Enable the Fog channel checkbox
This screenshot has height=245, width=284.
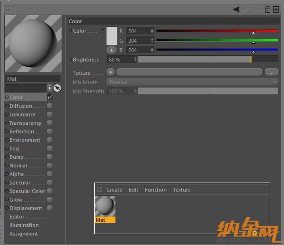[50, 148]
